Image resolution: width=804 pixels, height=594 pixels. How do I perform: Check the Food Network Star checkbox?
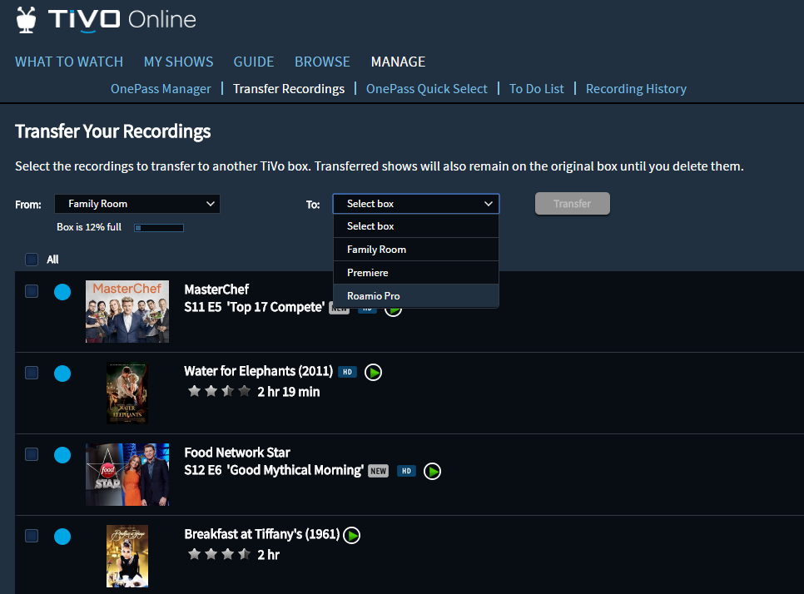tap(32, 454)
